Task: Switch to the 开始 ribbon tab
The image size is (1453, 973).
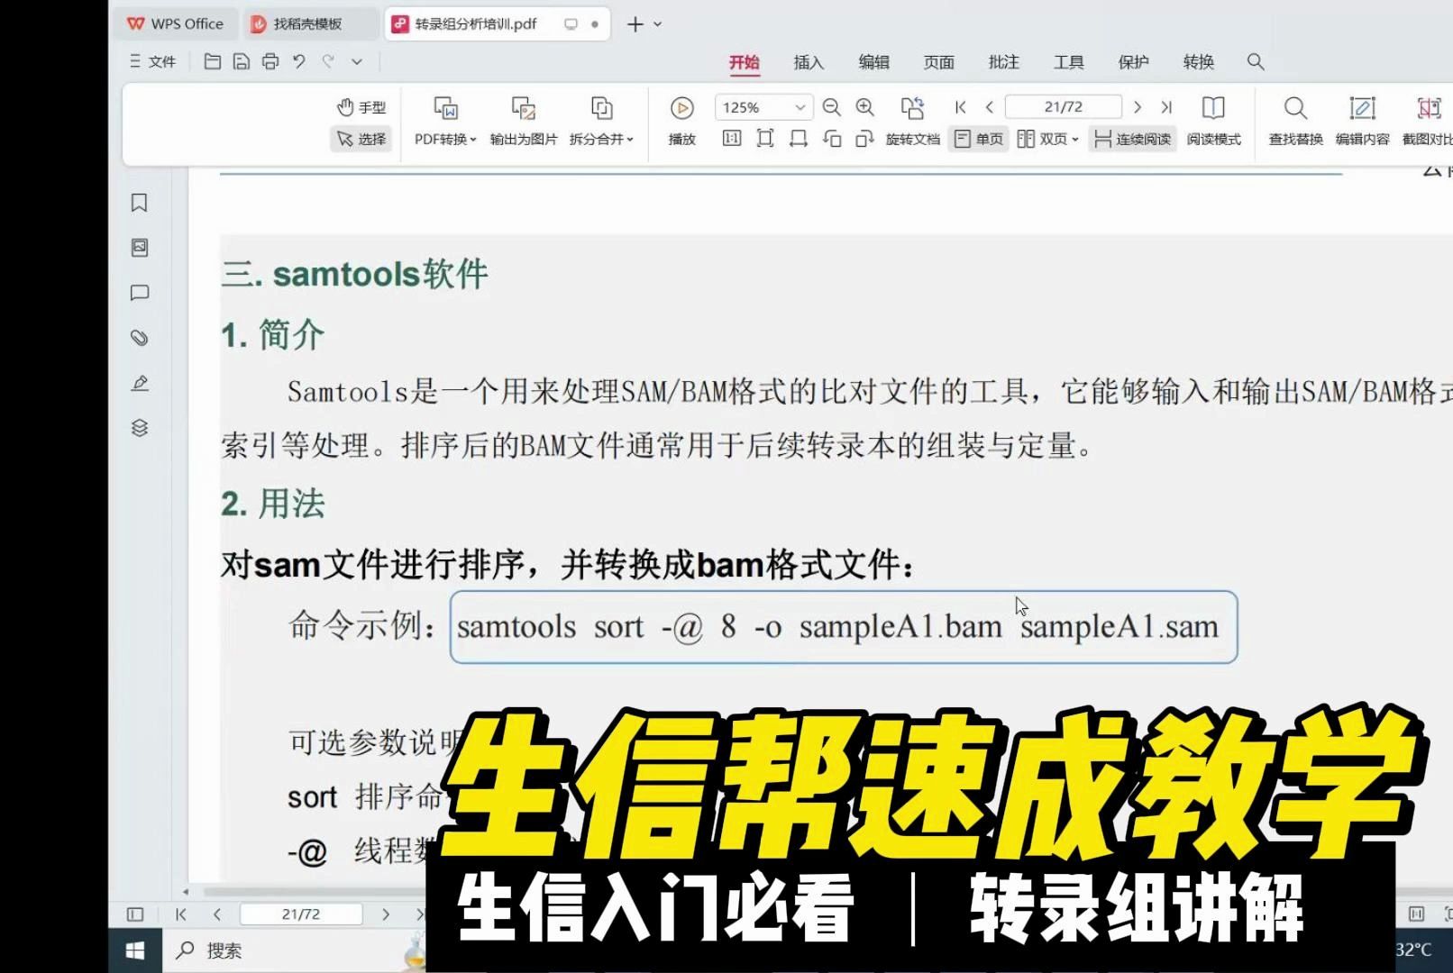Action: (745, 62)
